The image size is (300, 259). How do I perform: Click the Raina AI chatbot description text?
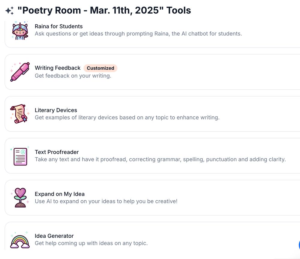(x=138, y=34)
